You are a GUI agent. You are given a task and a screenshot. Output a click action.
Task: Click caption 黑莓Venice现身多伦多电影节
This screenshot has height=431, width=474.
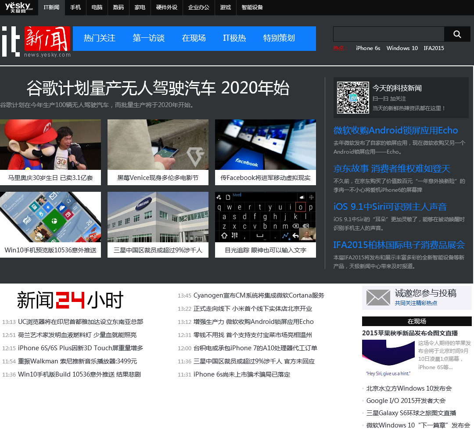click(x=158, y=178)
